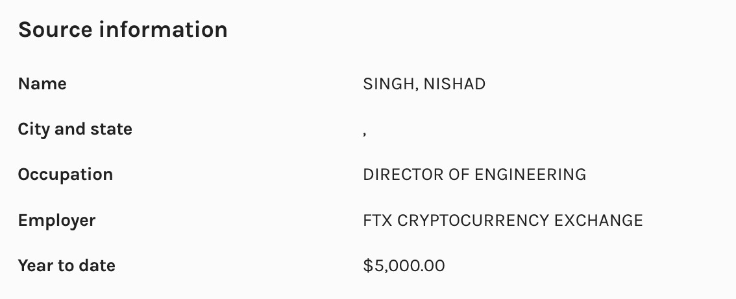Click the word "FTX" in the employer

point(377,220)
